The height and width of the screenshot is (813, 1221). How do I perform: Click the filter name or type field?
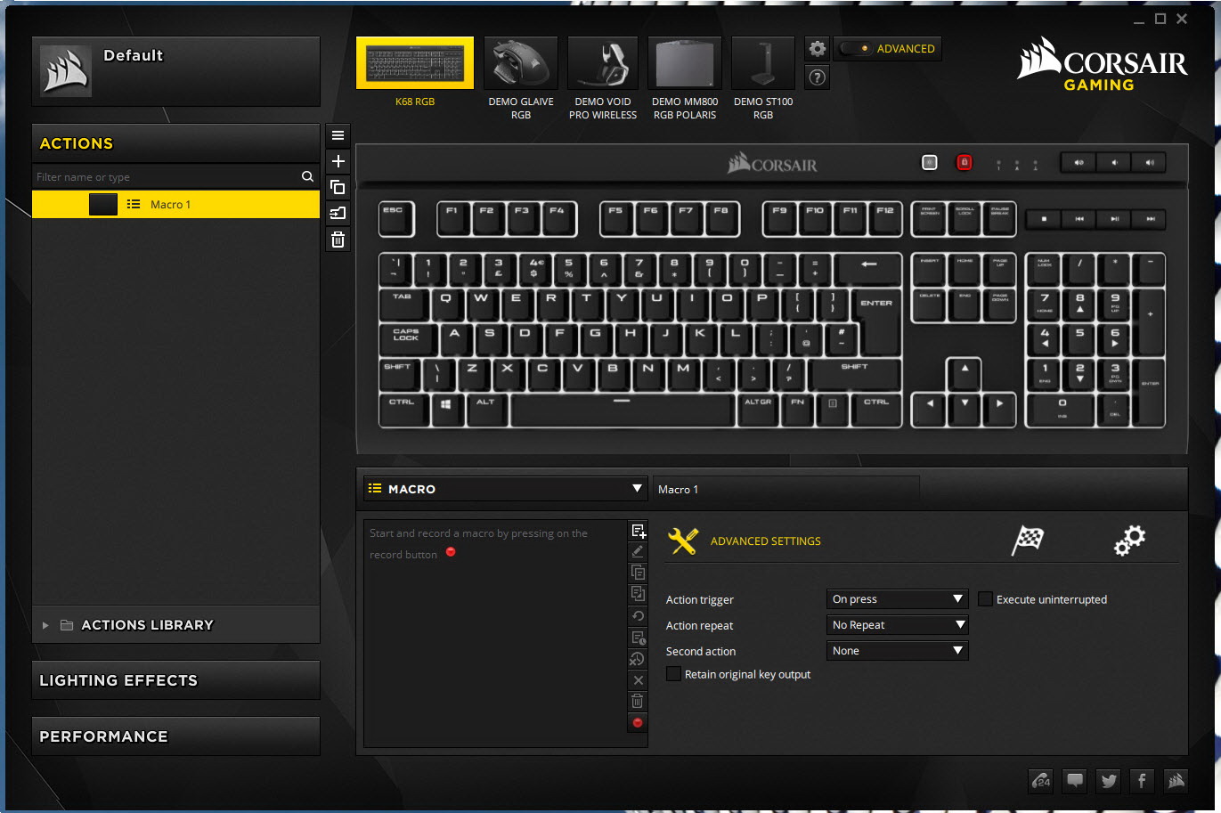point(167,176)
